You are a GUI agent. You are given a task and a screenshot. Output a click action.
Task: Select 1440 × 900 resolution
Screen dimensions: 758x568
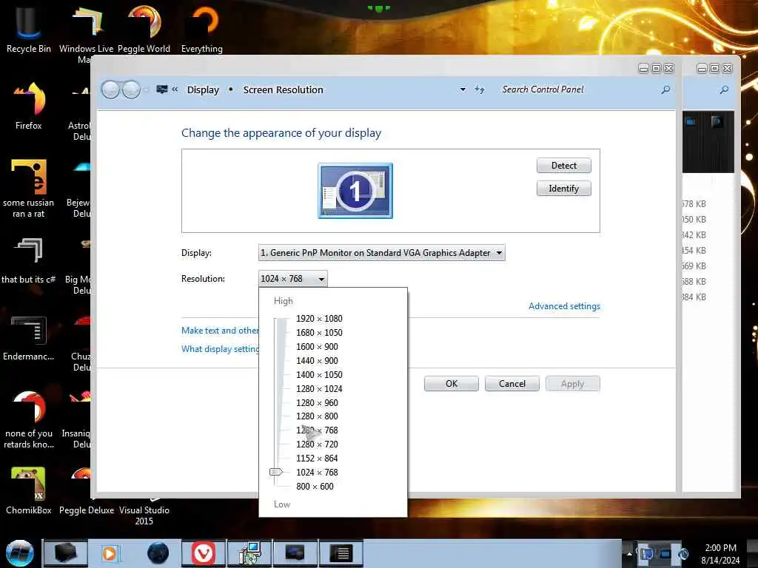click(x=317, y=361)
